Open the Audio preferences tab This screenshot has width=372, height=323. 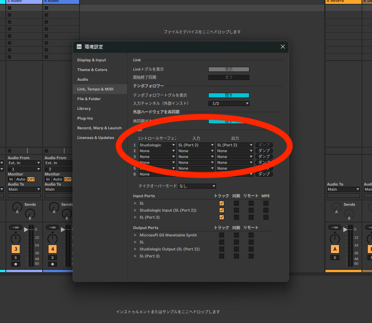[83, 79]
